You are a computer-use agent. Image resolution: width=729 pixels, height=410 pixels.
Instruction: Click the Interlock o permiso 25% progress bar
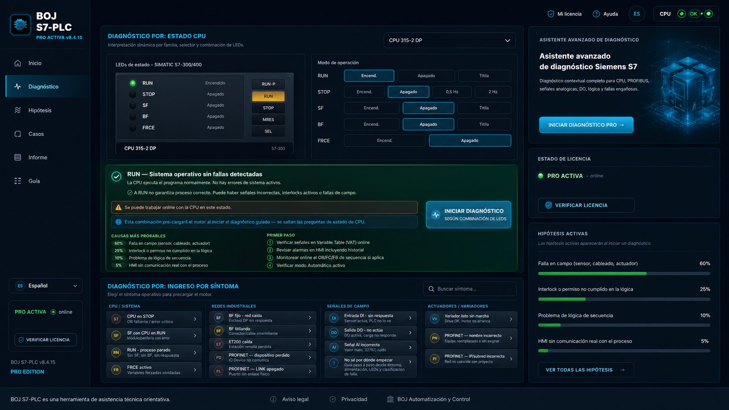(624, 299)
